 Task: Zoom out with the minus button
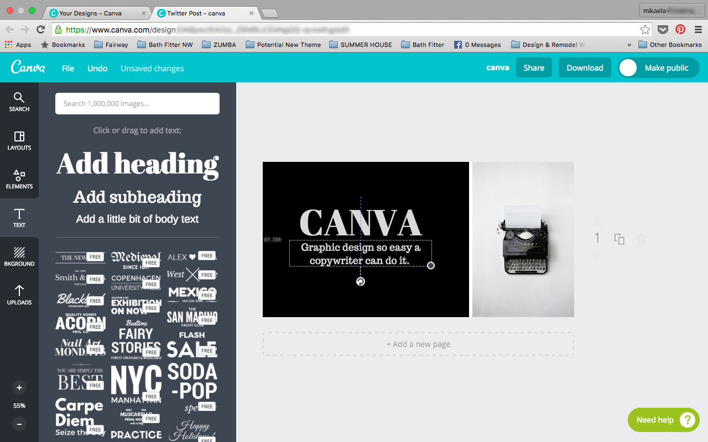coord(19,424)
